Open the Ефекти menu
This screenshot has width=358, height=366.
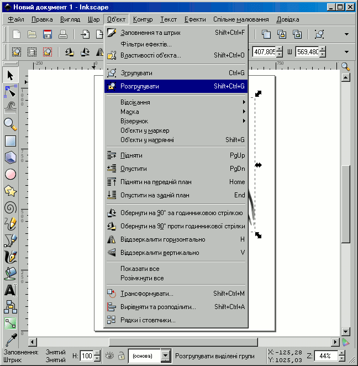195,19
